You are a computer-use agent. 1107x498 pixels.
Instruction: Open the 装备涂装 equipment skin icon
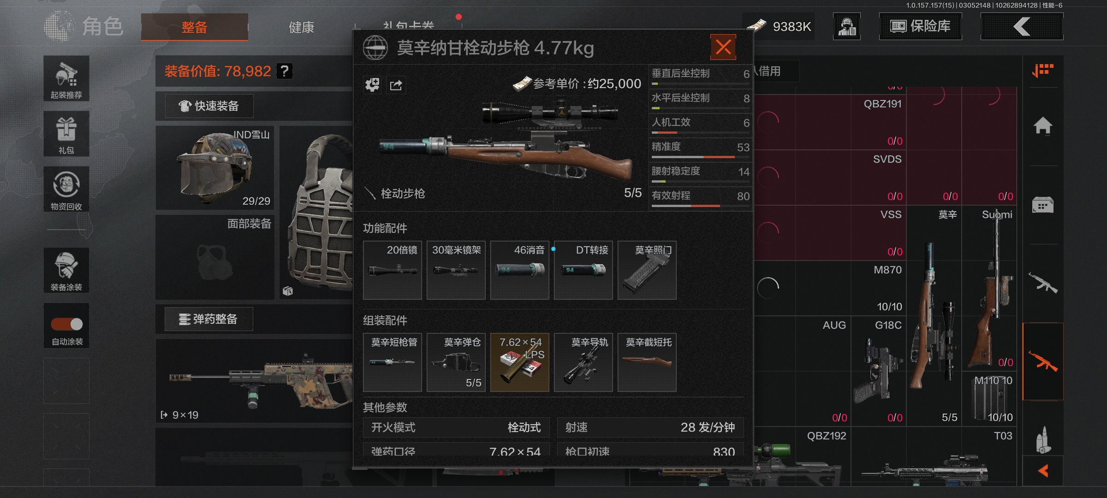[x=66, y=270]
